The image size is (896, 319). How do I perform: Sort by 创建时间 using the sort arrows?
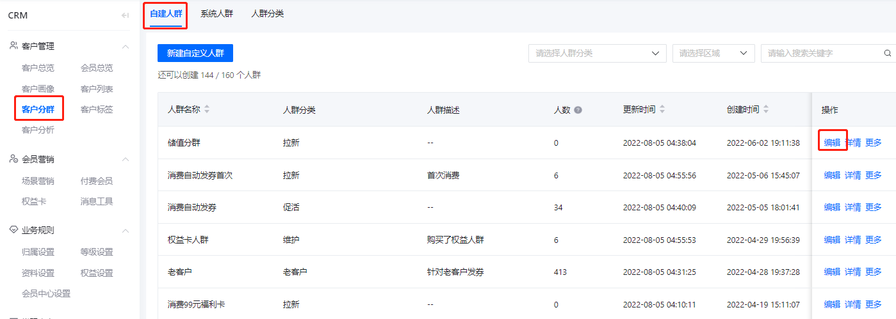coord(766,110)
